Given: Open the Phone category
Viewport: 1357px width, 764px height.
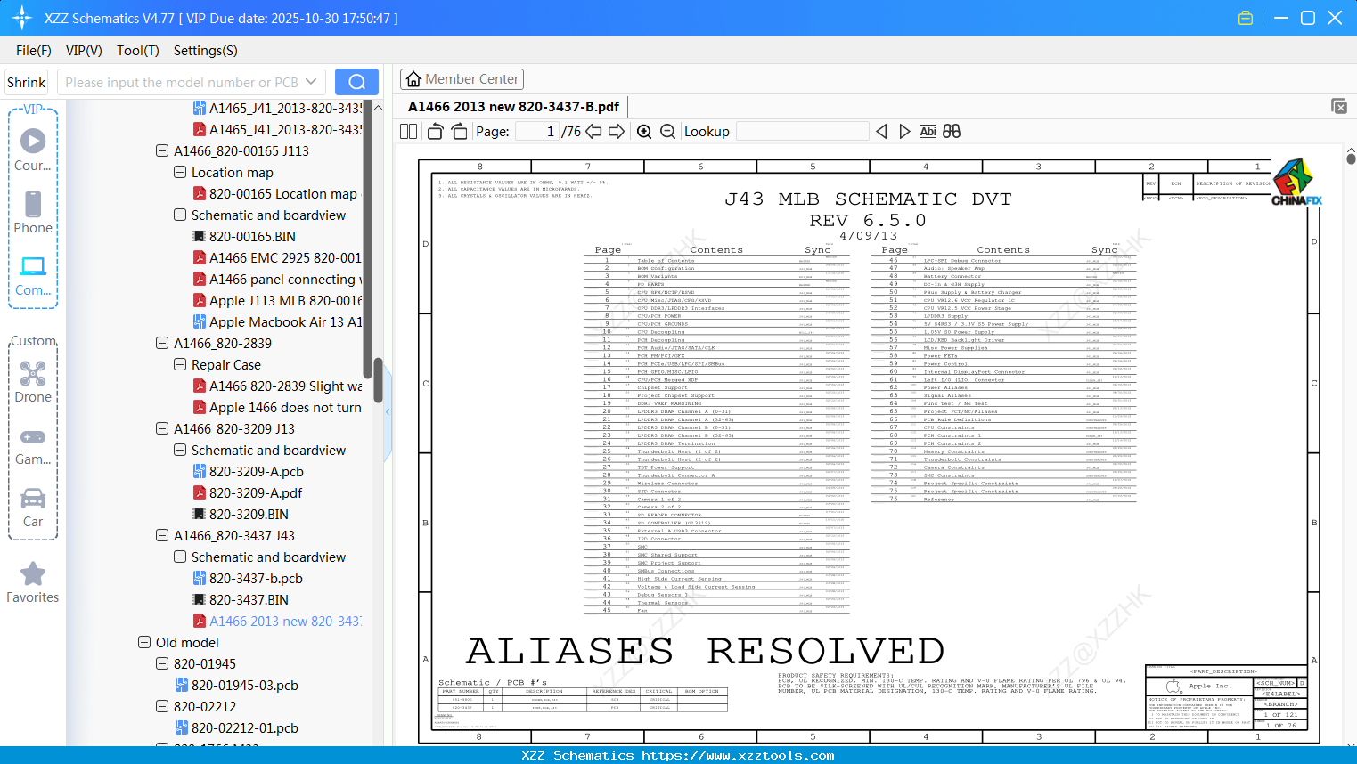Looking at the screenshot, I should 33,213.
